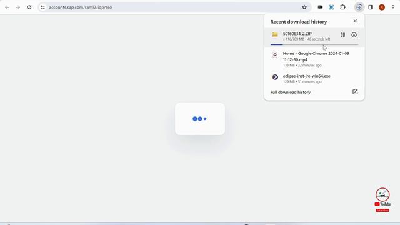Open the screen recorder extension icon

coord(320,7)
